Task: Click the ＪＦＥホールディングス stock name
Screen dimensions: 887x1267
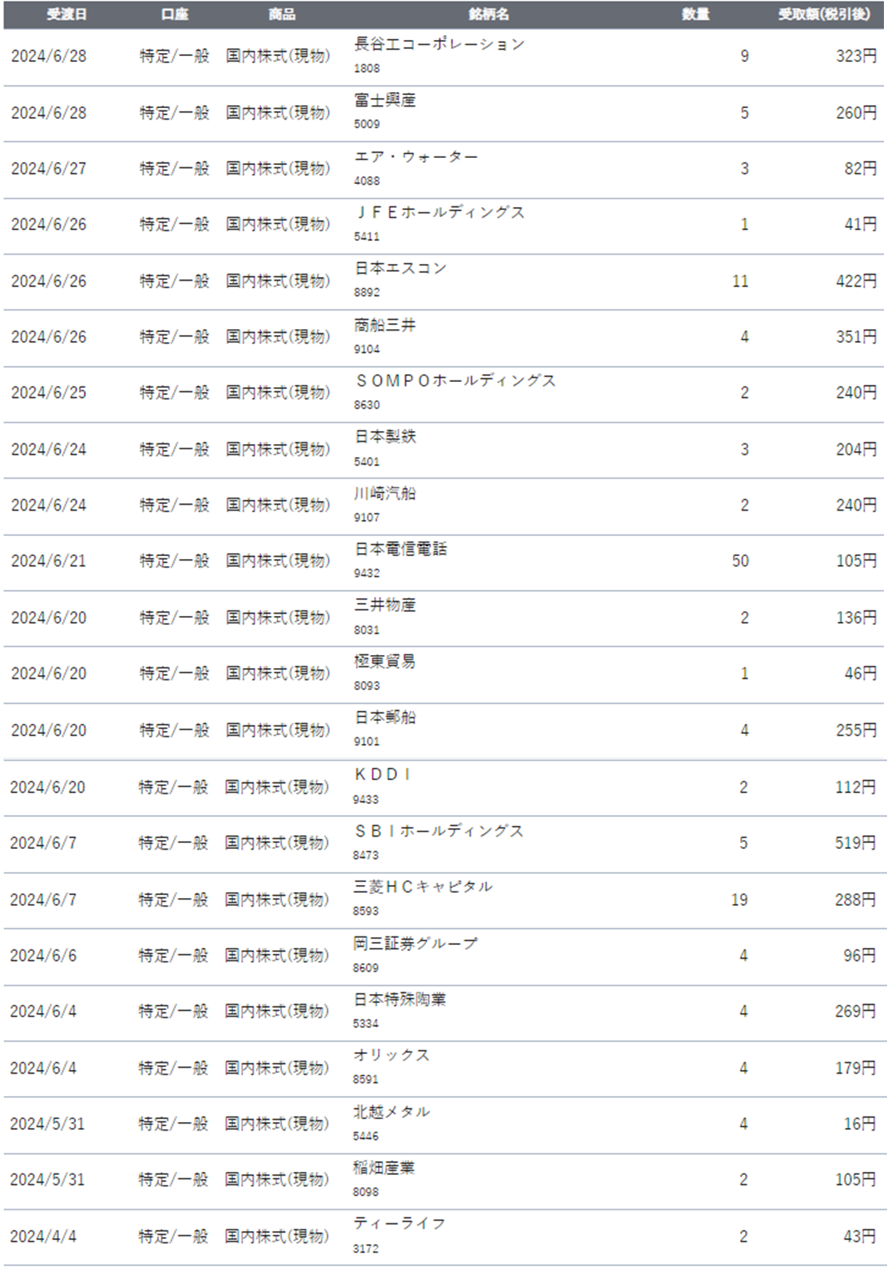Action: 439,212
